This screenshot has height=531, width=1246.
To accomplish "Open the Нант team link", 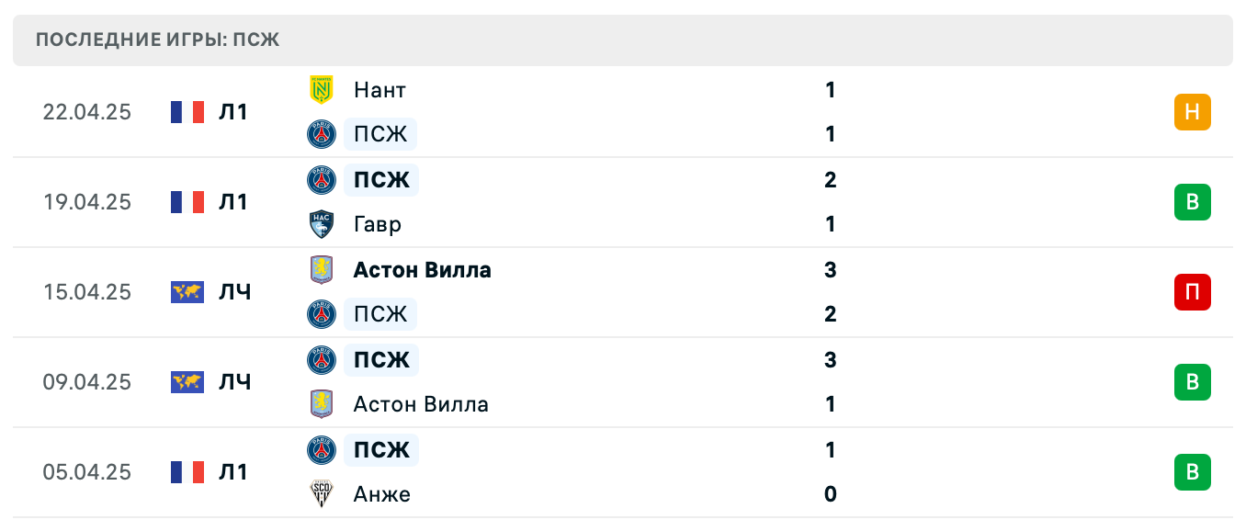I will (x=379, y=90).
